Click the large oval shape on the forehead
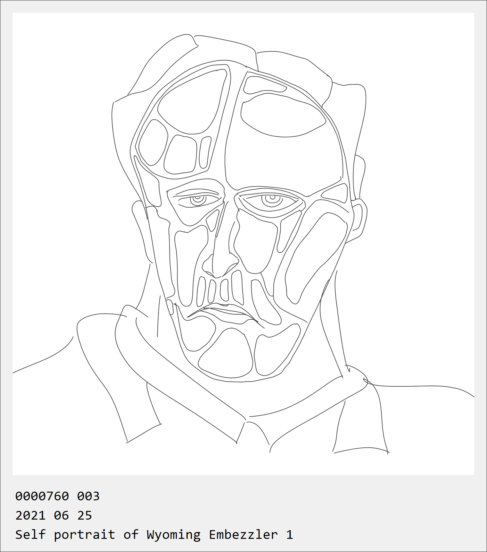 (x=283, y=115)
